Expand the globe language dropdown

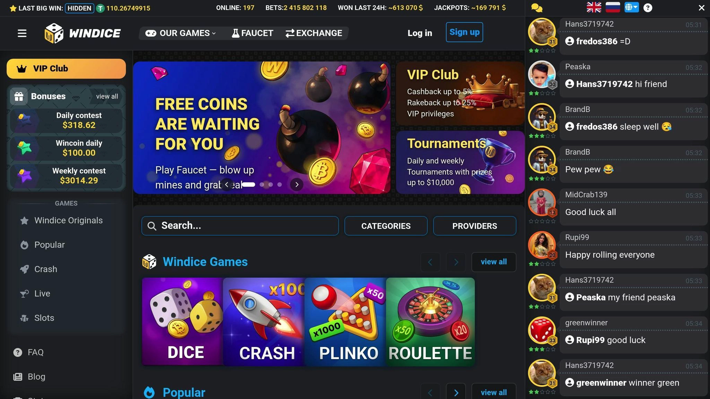(631, 7)
